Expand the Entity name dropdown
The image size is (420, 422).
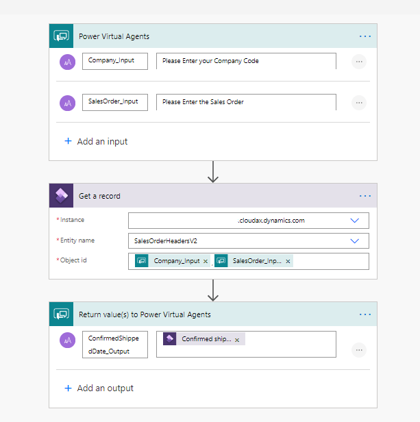tap(355, 241)
